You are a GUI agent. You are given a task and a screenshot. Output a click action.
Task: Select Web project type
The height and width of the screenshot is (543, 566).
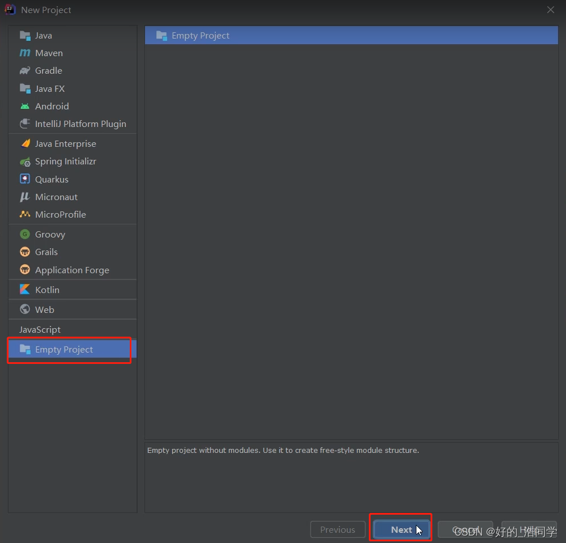[73, 309]
